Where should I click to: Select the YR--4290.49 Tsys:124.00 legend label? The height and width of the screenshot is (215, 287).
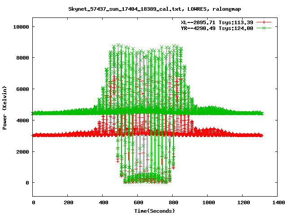[217, 28]
